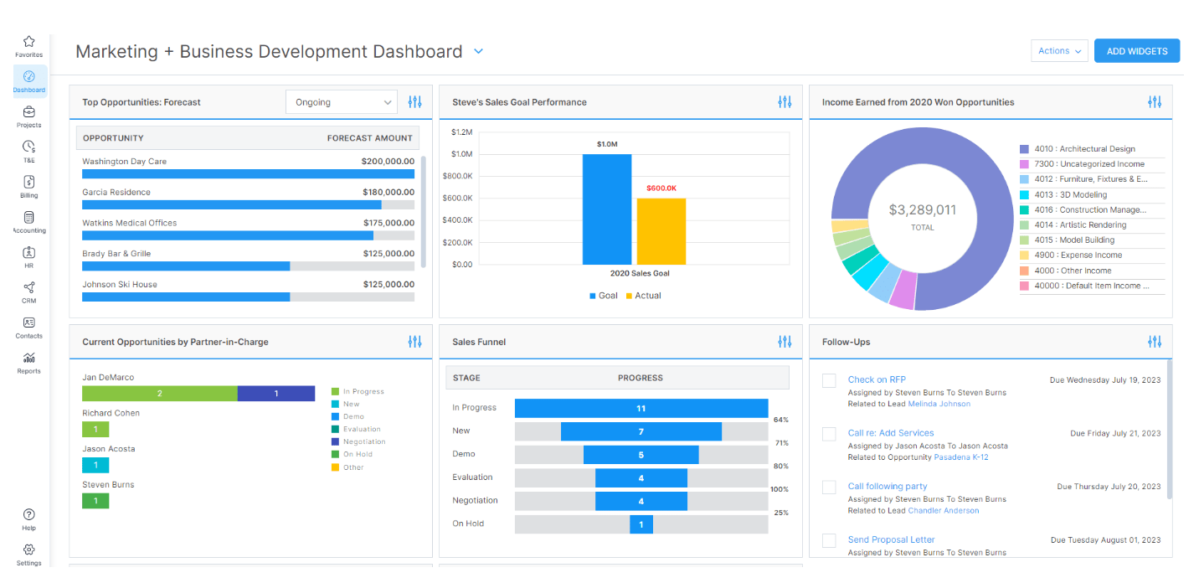Check the 'Check on RFP' follow-up checkbox
The width and height of the screenshot is (1199, 583).
(x=829, y=381)
